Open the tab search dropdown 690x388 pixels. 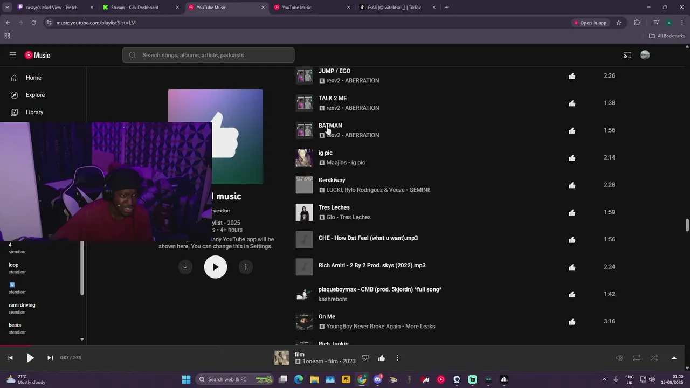[7, 8]
